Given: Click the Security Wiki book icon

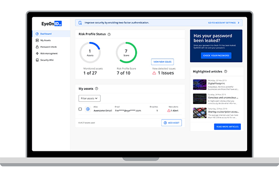Looking at the screenshot, I should 37,60.
